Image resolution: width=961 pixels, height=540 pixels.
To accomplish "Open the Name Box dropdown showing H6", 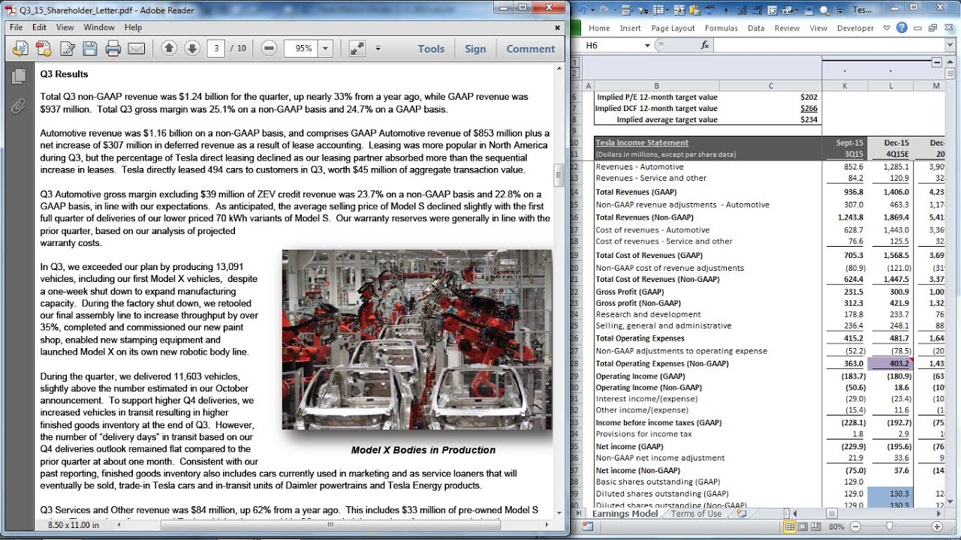I will pos(647,45).
